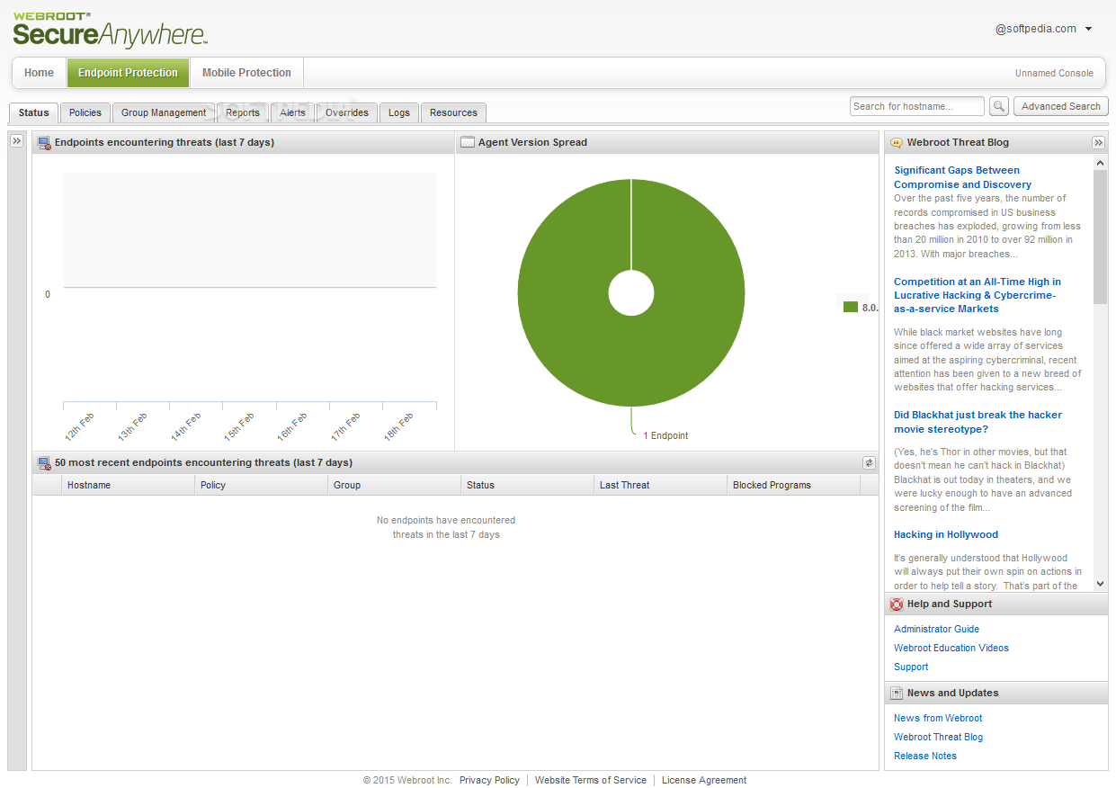Click the 15th Feb axis label
Viewport: 1116px width, 788px height.
[239, 427]
